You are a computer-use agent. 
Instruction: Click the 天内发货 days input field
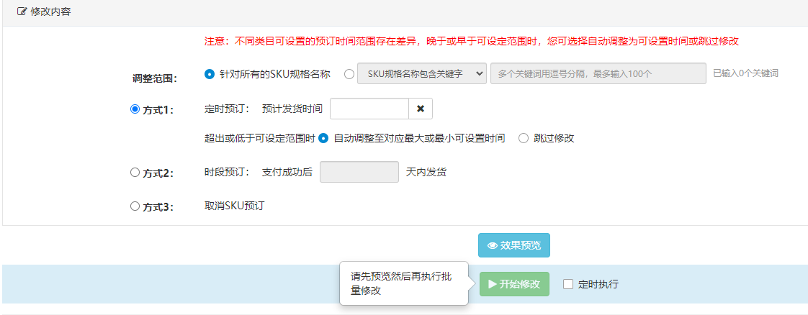359,172
